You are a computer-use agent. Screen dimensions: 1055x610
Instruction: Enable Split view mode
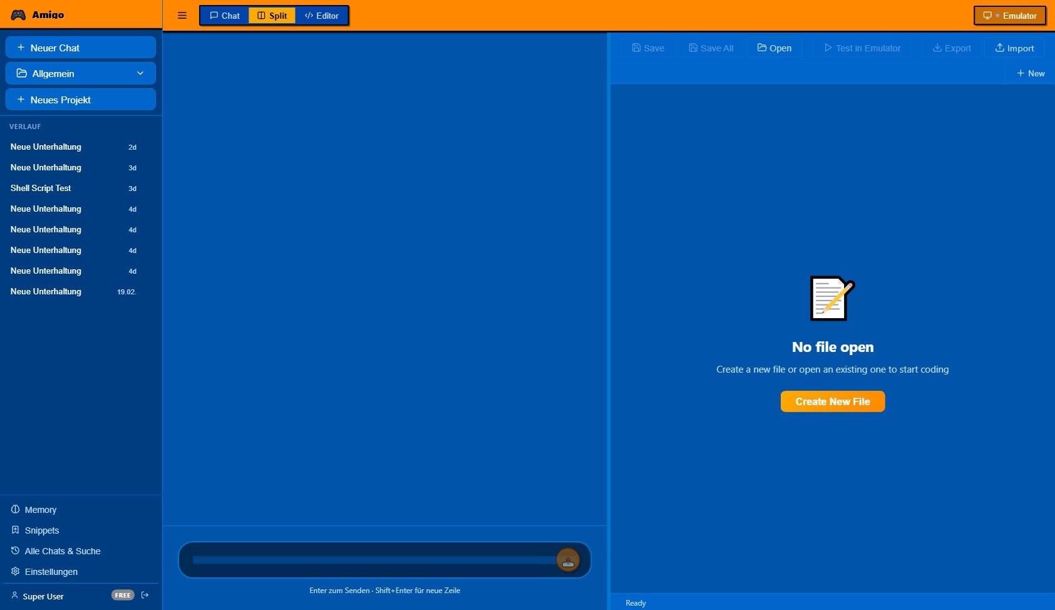click(x=272, y=15)
